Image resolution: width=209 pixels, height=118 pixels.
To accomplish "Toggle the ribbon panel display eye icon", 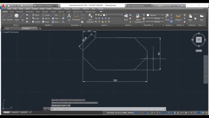I will click(101, 12).
